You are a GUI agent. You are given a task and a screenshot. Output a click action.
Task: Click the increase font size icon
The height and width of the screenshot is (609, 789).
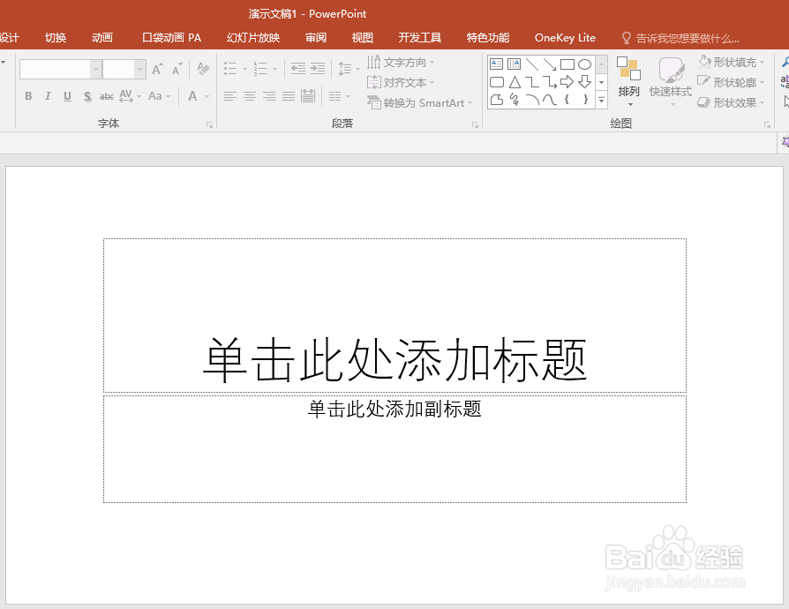pos(157,69)
